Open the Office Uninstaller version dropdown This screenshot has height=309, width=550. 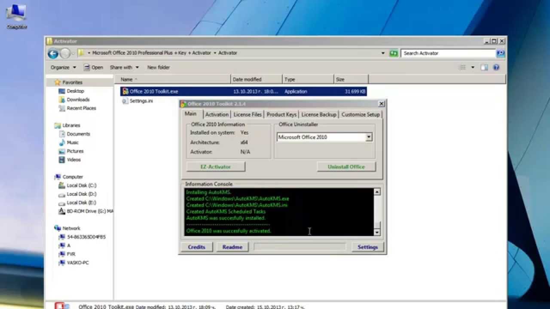369,137
